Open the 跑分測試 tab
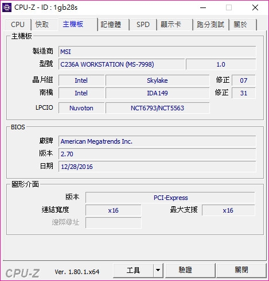This screenshot has width=269, height=281. pyautogui.click(x=211, y=25)
